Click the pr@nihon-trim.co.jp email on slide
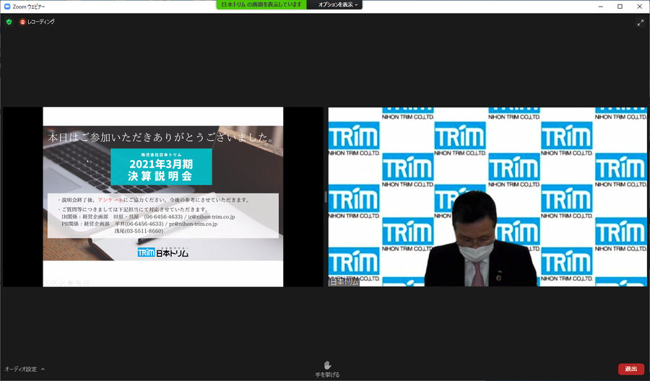Viewport: 650px width, 381px height. point(193,224)
